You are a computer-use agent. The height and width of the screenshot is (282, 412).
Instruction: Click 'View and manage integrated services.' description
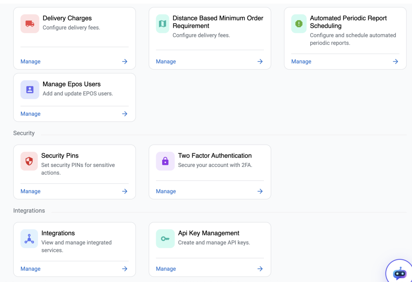tap(76, 246)
